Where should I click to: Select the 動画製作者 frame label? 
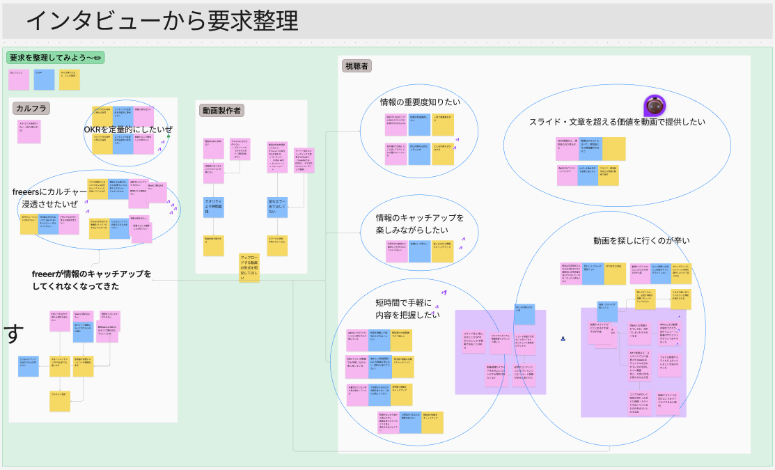pyautogui.click(x=220, y=110)
